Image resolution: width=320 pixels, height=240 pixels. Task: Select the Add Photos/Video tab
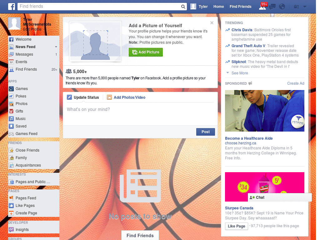(126, 97)
